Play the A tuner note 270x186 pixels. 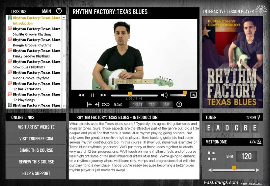click(218, 128)
